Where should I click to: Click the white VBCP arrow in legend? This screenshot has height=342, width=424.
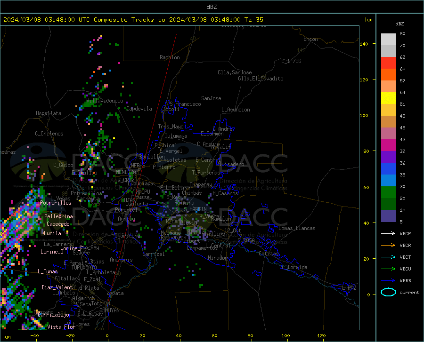(x=388, y=233)
